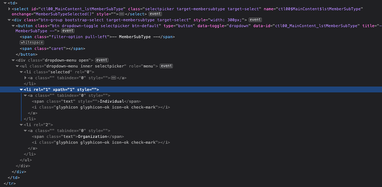Click event badge on btn-group div
The image size is (382, 187).
(255, 20)
